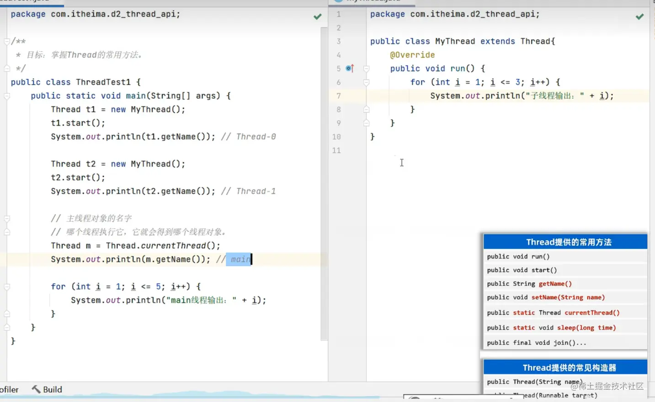The height and width of the screenshot is (402, 655).
Task: Click 'public static Thread currentThread()' table row
Action: pos(565,313)
